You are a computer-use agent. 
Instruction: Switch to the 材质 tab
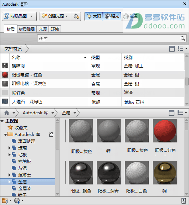pyautogui.click(x=11, y=29)
